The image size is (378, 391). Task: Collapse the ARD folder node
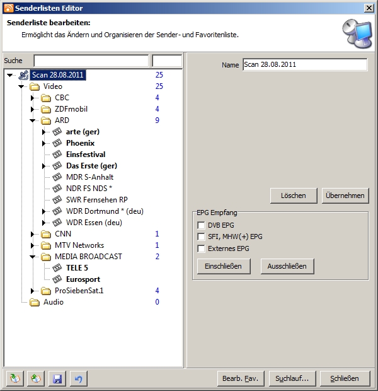(x=32, y=120)
